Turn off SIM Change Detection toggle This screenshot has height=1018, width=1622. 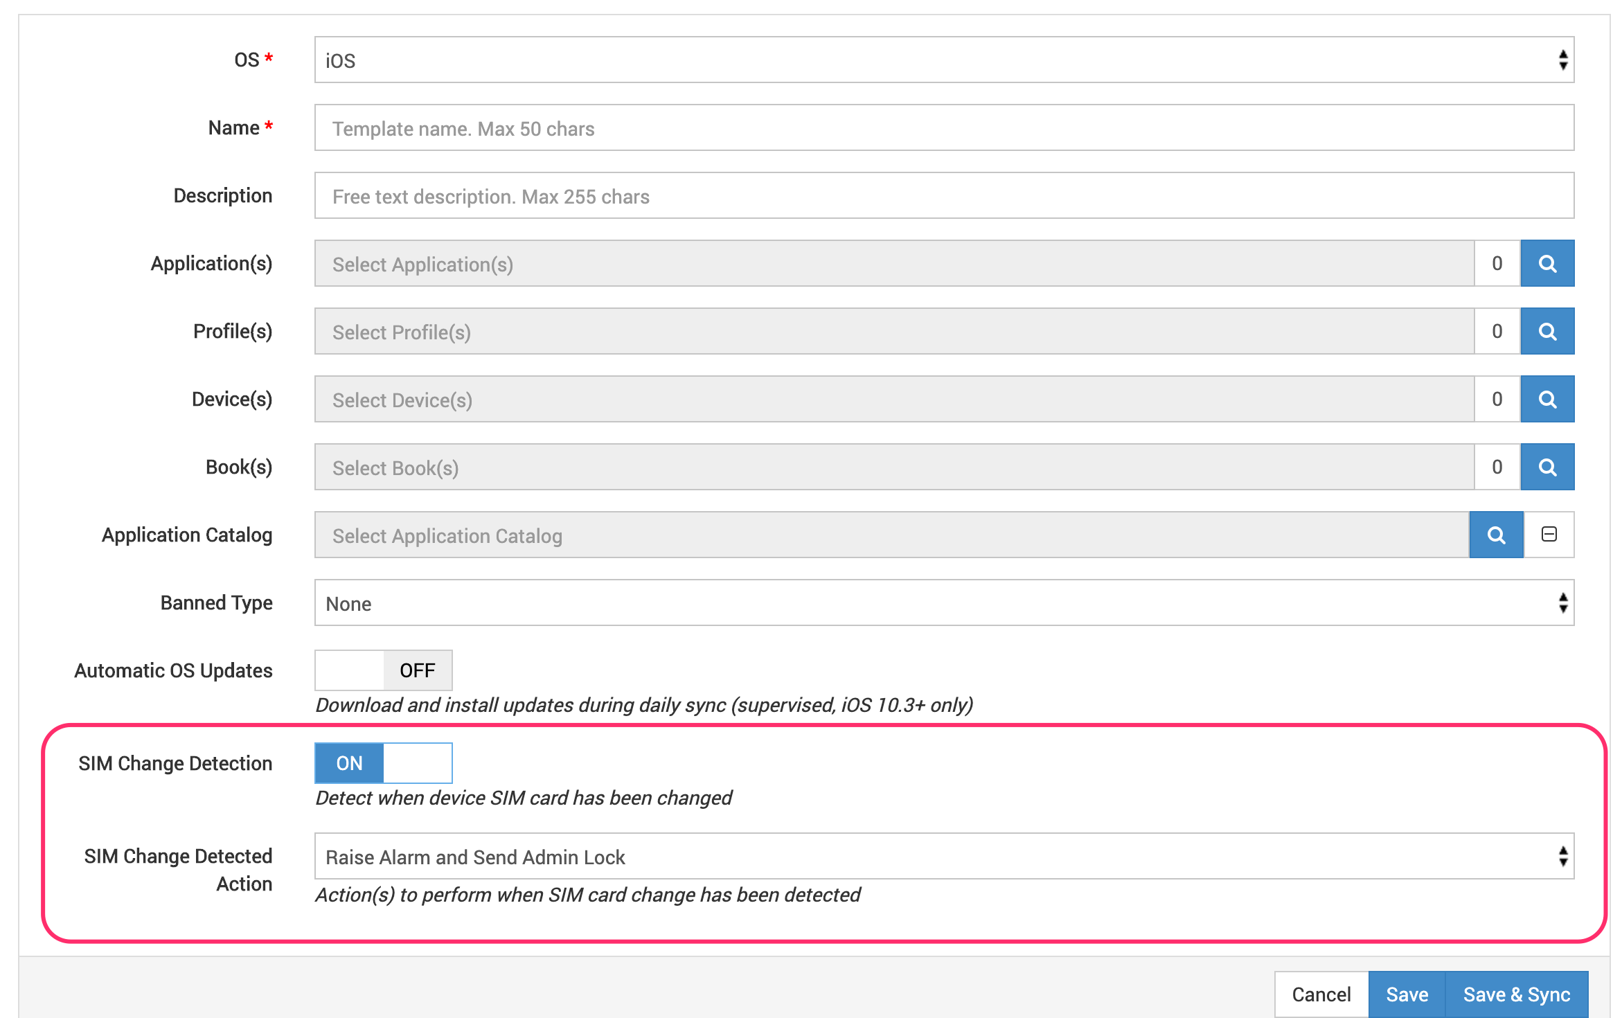[383, 763]
